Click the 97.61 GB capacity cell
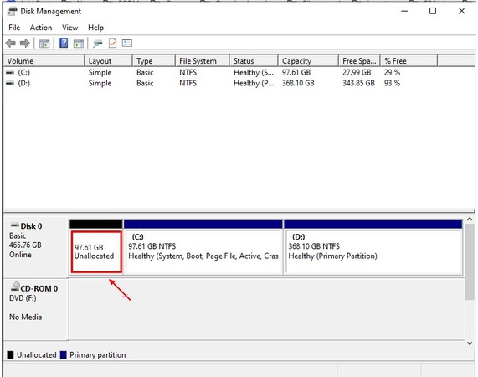Screen dimensions: 478x377 (x=296, y=73)
